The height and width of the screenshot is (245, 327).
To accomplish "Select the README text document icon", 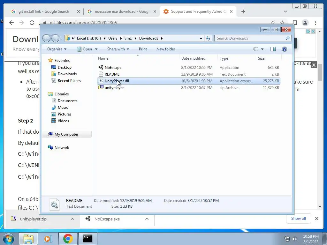I will 101,74.
